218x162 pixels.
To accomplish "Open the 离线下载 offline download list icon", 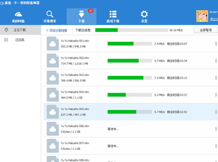I will (113, 14).
